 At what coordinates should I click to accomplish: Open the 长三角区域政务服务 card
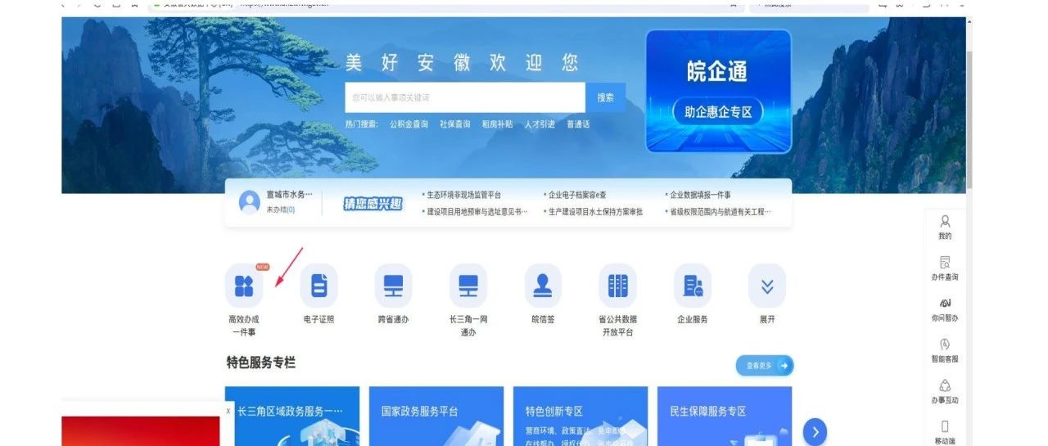(x=292, y=417)
